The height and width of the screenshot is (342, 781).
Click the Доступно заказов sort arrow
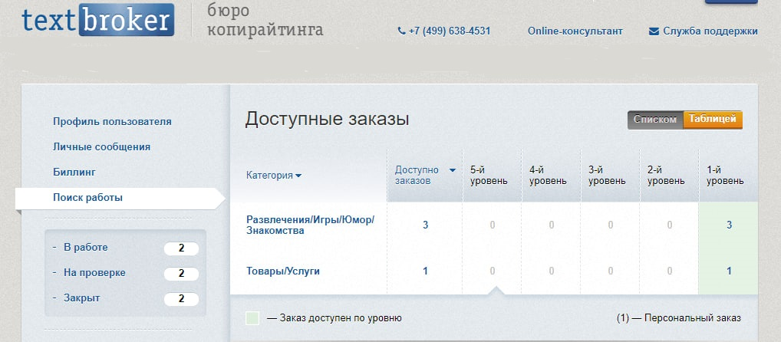point(453,170)
